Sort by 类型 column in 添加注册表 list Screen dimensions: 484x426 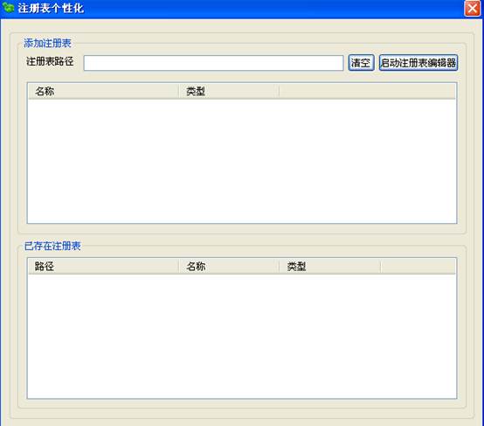(x=229, y=92)
